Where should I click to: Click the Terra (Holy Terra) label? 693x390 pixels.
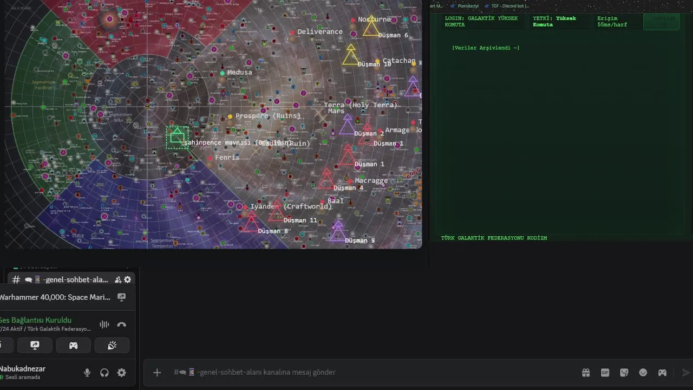tap(361, 105)
